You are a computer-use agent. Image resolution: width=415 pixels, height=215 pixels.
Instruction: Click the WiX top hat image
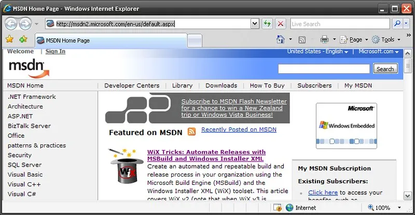pyautogui.click(x=127, y=166)
